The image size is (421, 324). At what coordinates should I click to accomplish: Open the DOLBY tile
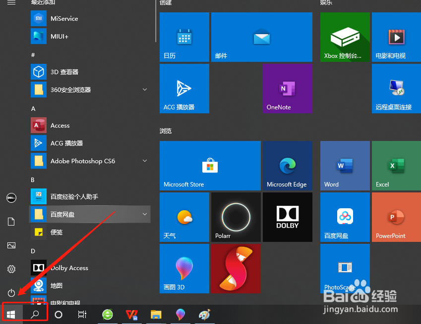288,217
